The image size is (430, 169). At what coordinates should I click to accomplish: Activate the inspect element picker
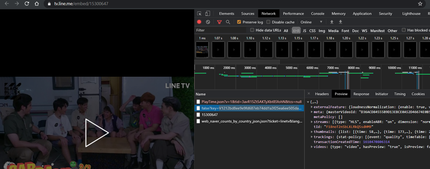(199, 14)
